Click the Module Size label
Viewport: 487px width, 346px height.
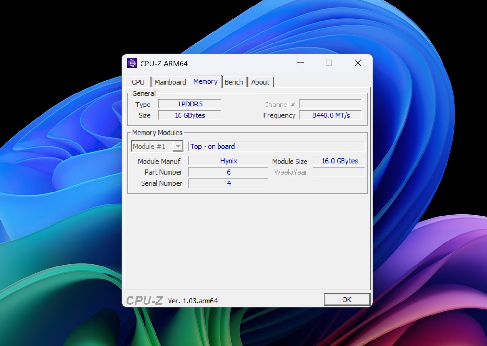point(290,161)
